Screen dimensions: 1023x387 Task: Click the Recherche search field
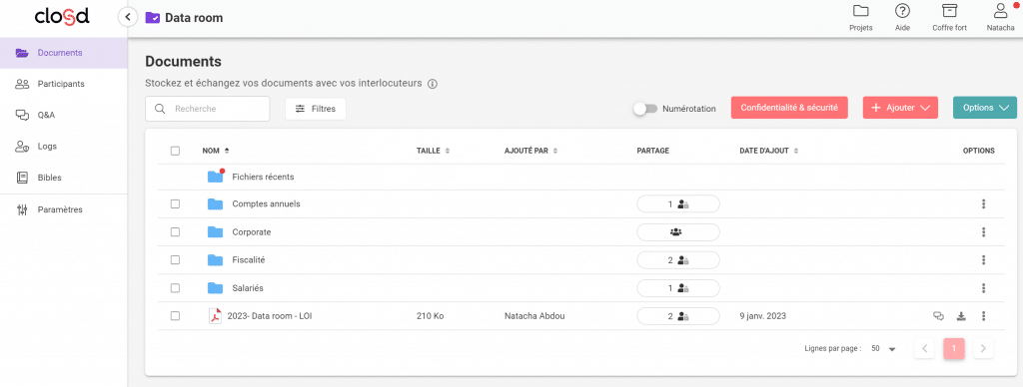(x=208, y=109)
